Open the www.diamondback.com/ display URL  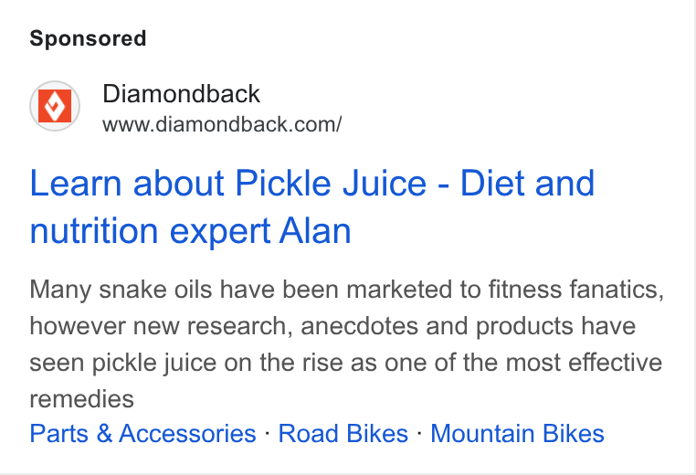222,124
